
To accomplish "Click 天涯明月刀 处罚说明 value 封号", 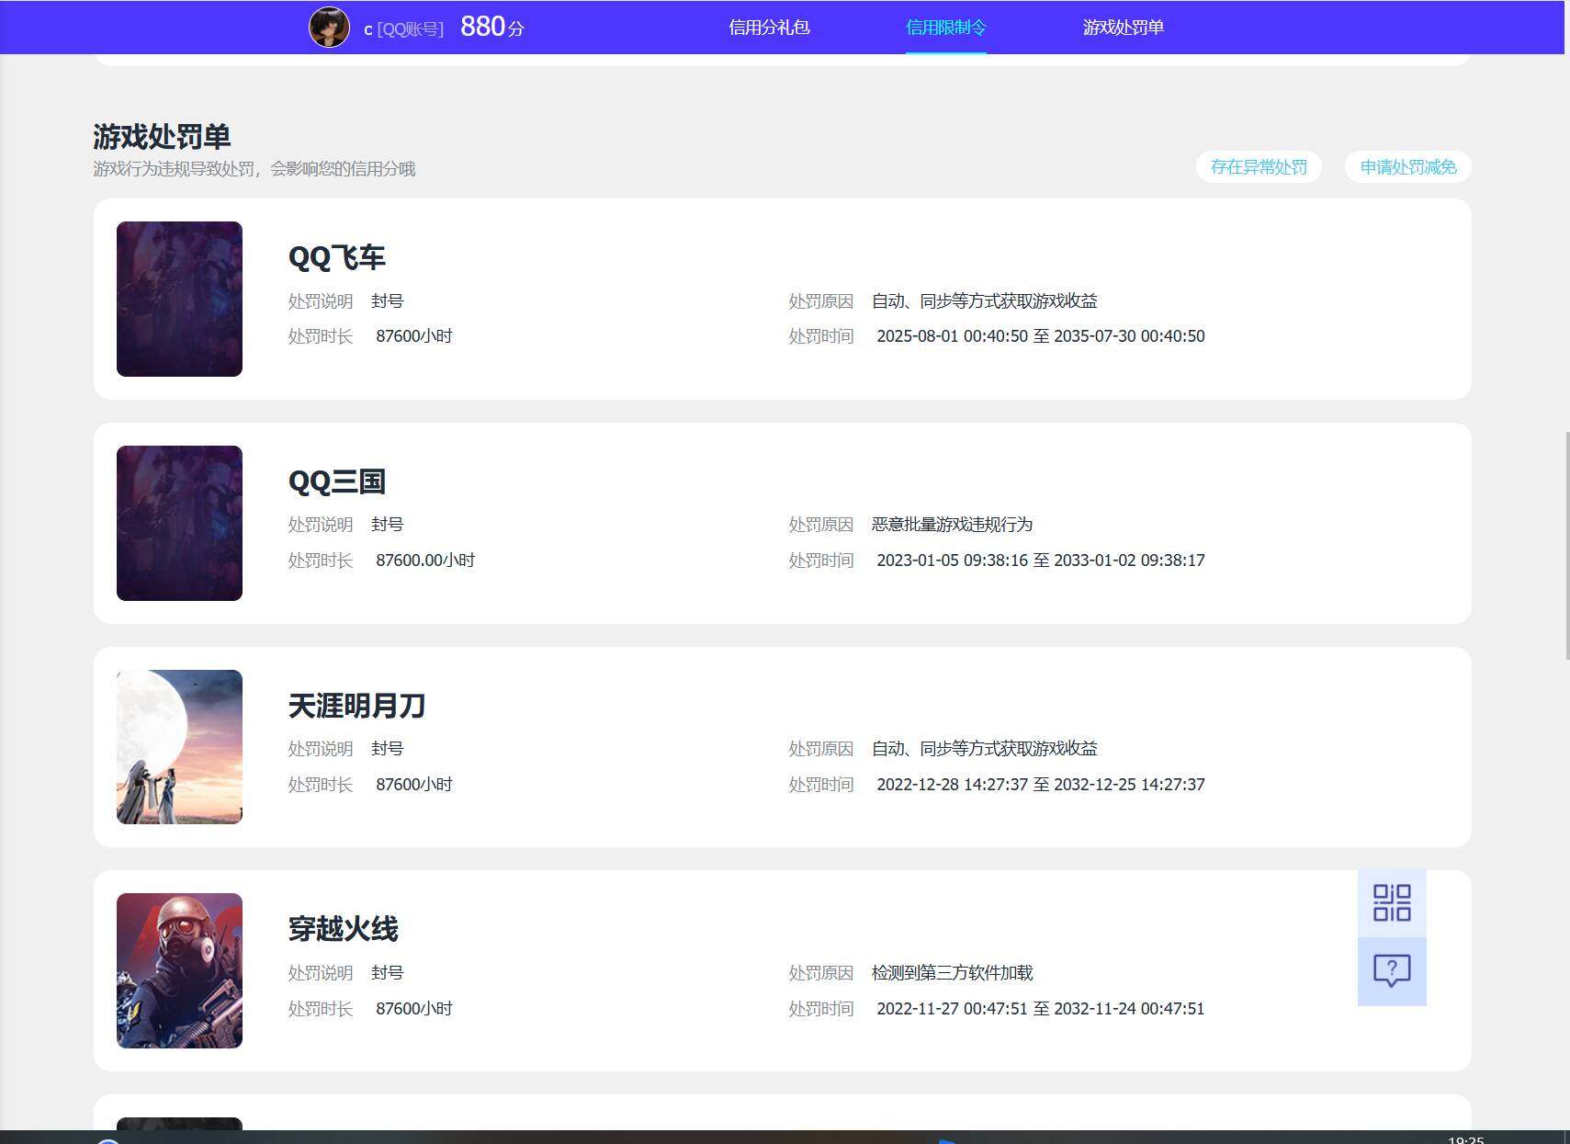I will point(388,749).
